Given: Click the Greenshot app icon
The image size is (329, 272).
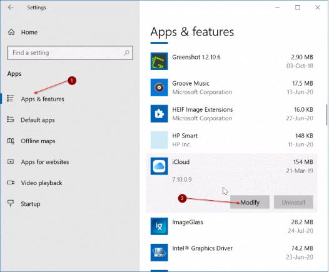Looking at the screenshot, I should click(x=159, y=61).
